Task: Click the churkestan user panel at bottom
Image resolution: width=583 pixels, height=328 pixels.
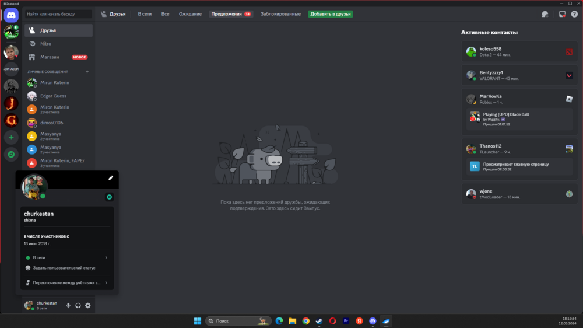Action: 42,306
